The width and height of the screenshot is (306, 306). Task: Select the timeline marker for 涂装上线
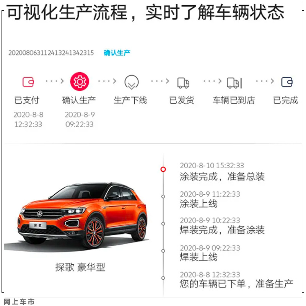tap(163, 197)
